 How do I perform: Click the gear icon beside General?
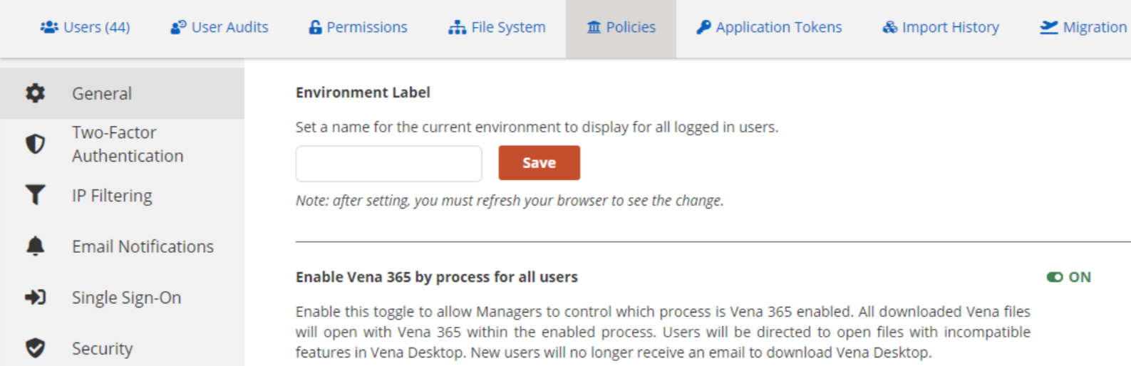coord(35,93)
